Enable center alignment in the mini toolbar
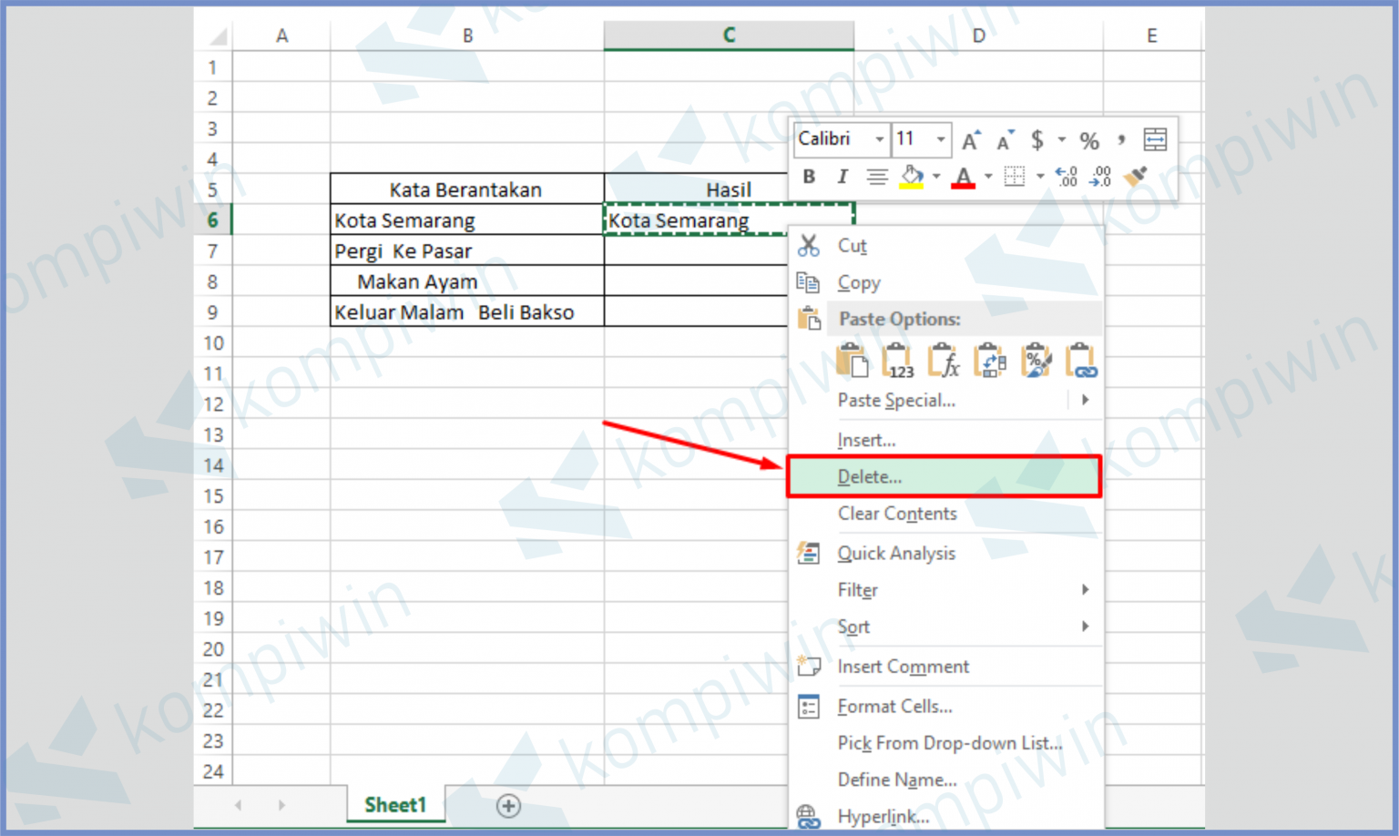 click(x=877, y=177)
